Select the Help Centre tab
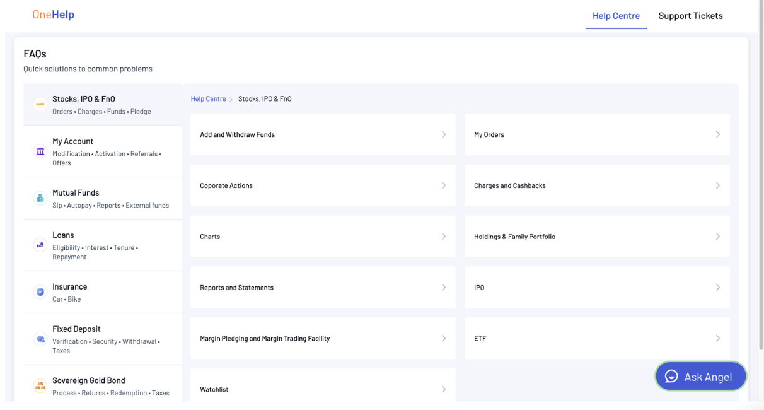The image size is (764, 410). point(616,16)
